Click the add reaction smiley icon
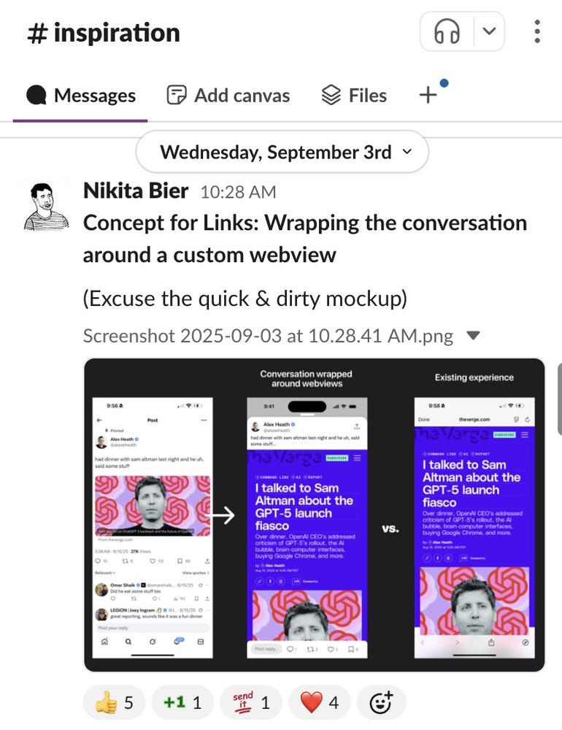 tap(381, 702)
